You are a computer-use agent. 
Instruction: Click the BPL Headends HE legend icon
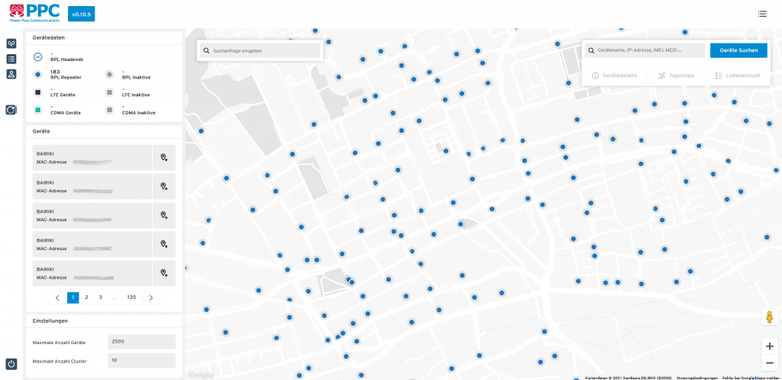pos(38,56)
